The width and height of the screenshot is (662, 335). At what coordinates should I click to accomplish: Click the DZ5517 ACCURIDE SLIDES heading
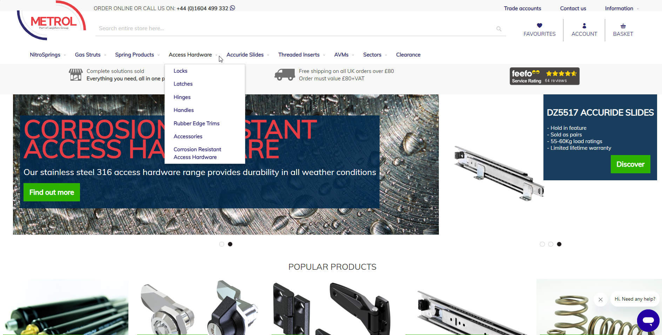600,113
